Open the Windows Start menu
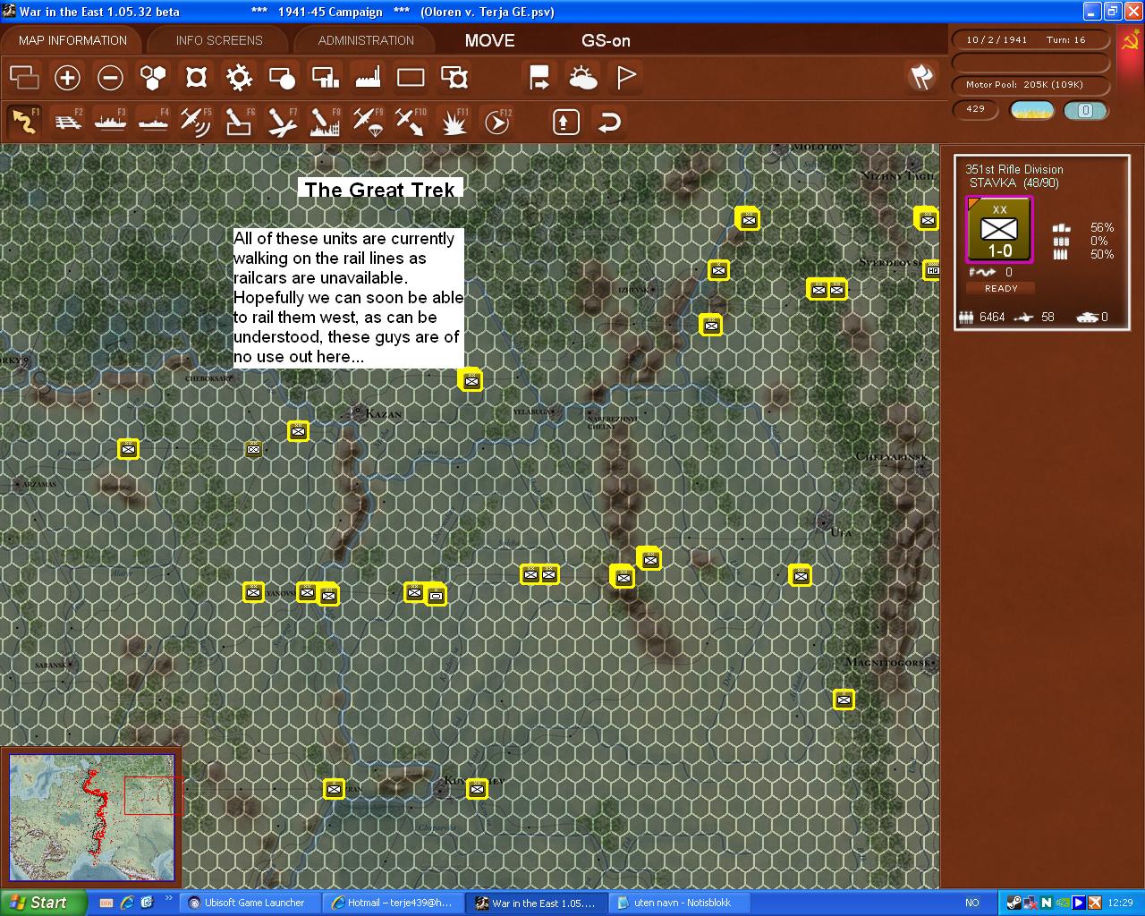Viewport: 1145px width, 916px height. (44, 903)
